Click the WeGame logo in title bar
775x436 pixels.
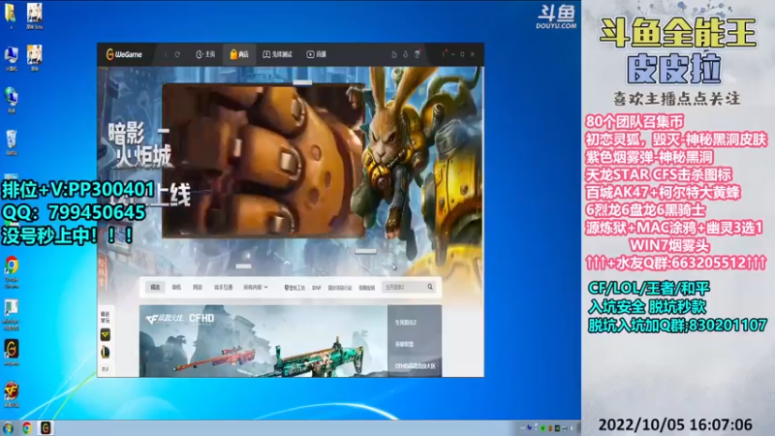click(x=124, y=54)
